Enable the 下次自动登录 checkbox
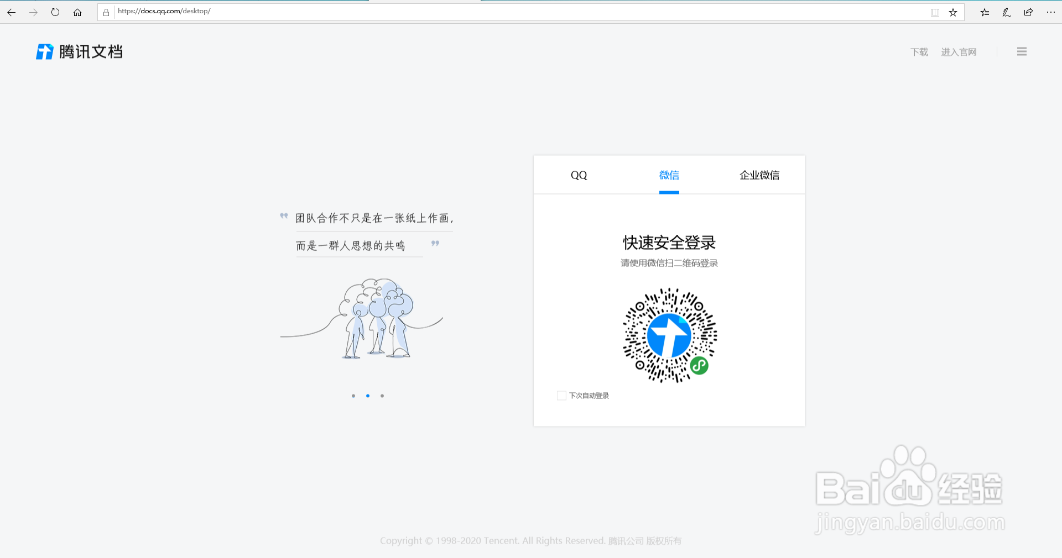 (x=561, y=396)
